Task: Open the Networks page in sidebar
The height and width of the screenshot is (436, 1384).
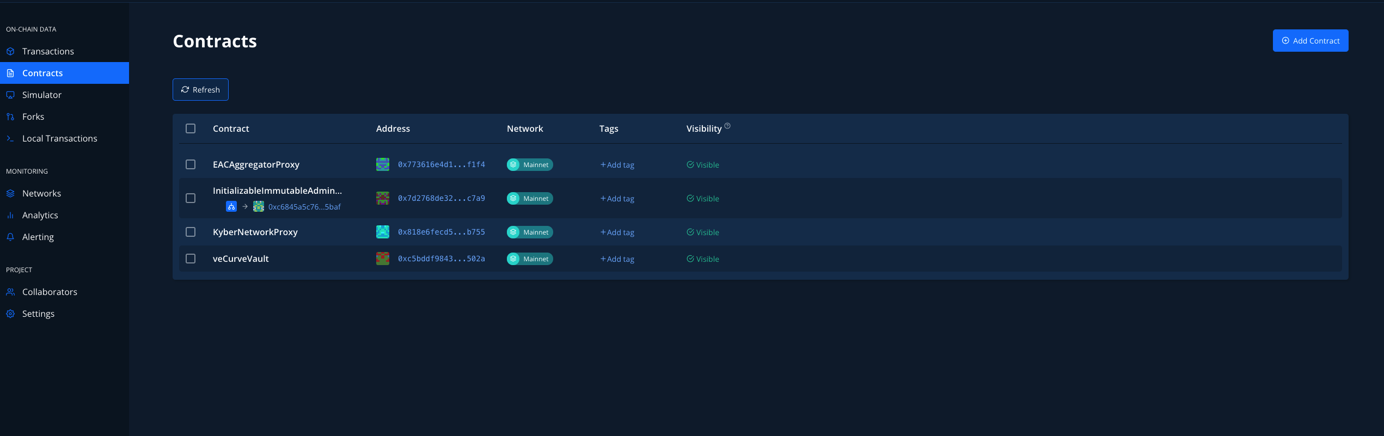Action: (41, 193)
